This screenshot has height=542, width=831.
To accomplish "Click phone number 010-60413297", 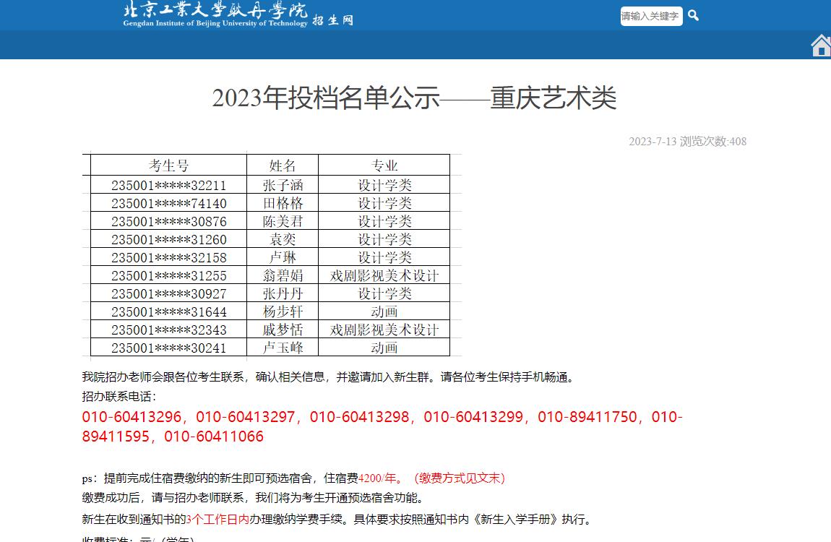I will (246, 417).
